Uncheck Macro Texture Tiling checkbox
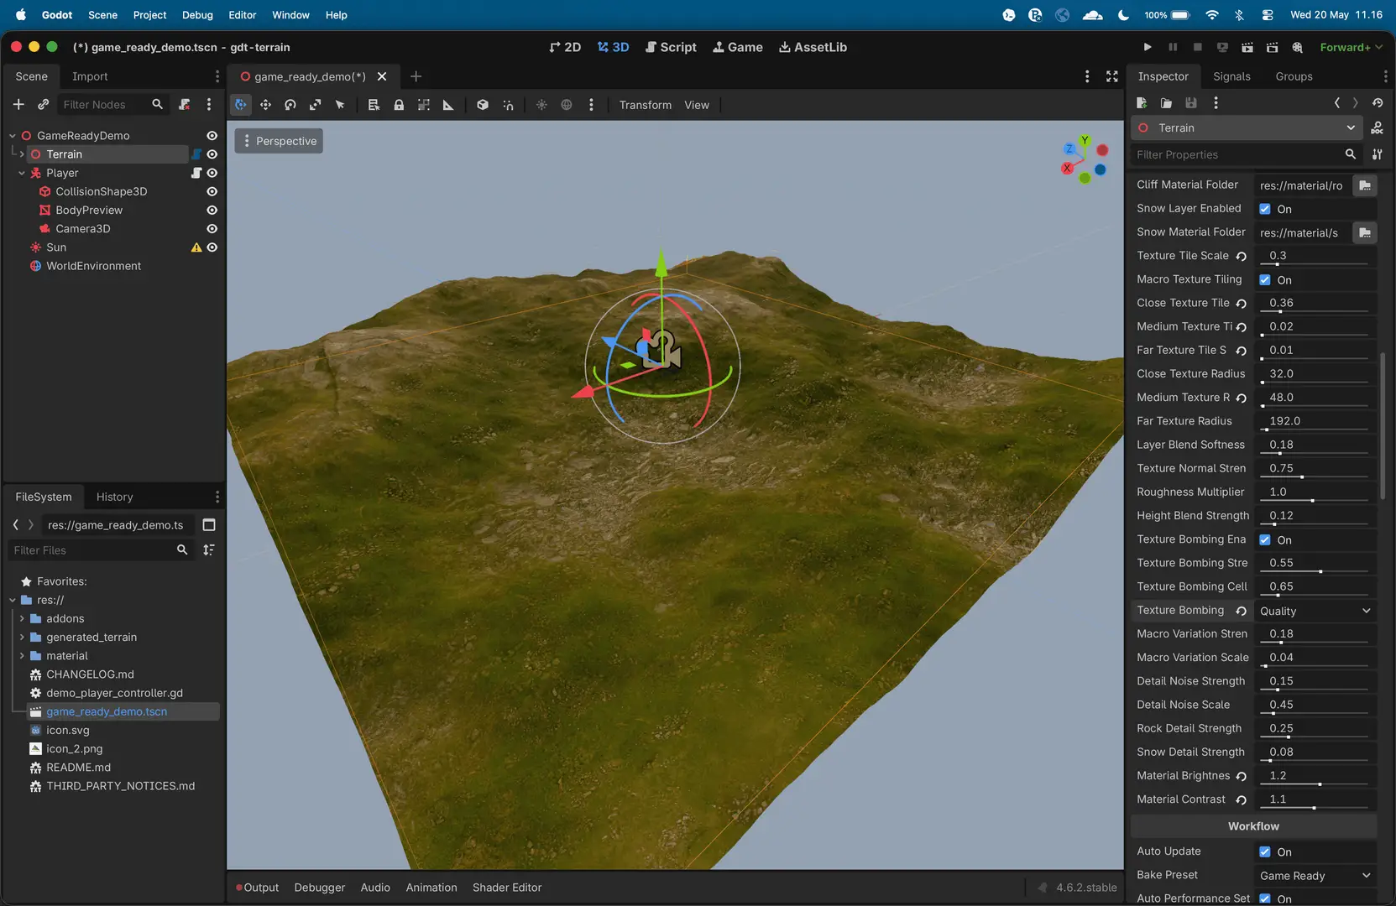The width and height of the screenshot is (1396, 906). [1265, 280]
